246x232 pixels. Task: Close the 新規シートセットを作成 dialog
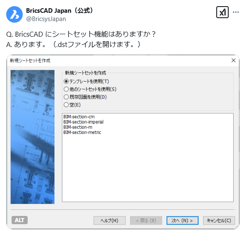click(x=234, y=60)
